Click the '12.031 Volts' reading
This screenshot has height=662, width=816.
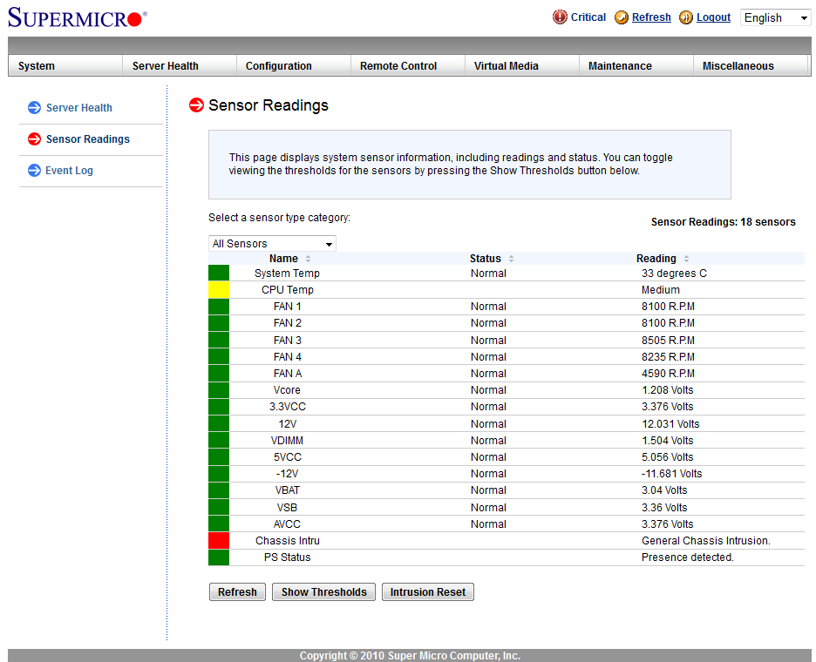pyautogui.click(x=670, y=424)
